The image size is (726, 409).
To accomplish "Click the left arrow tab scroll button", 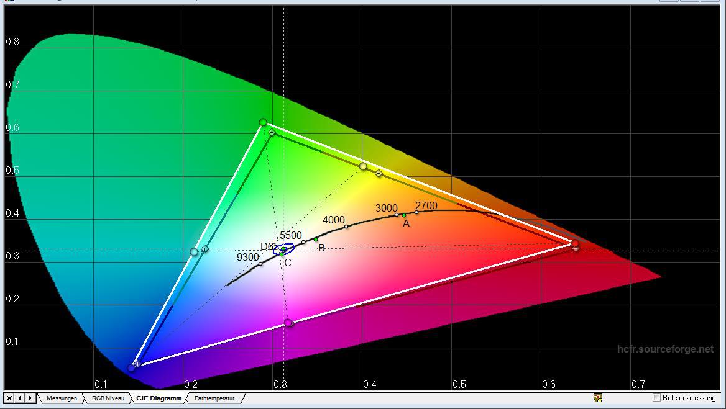I will point(19,398).
